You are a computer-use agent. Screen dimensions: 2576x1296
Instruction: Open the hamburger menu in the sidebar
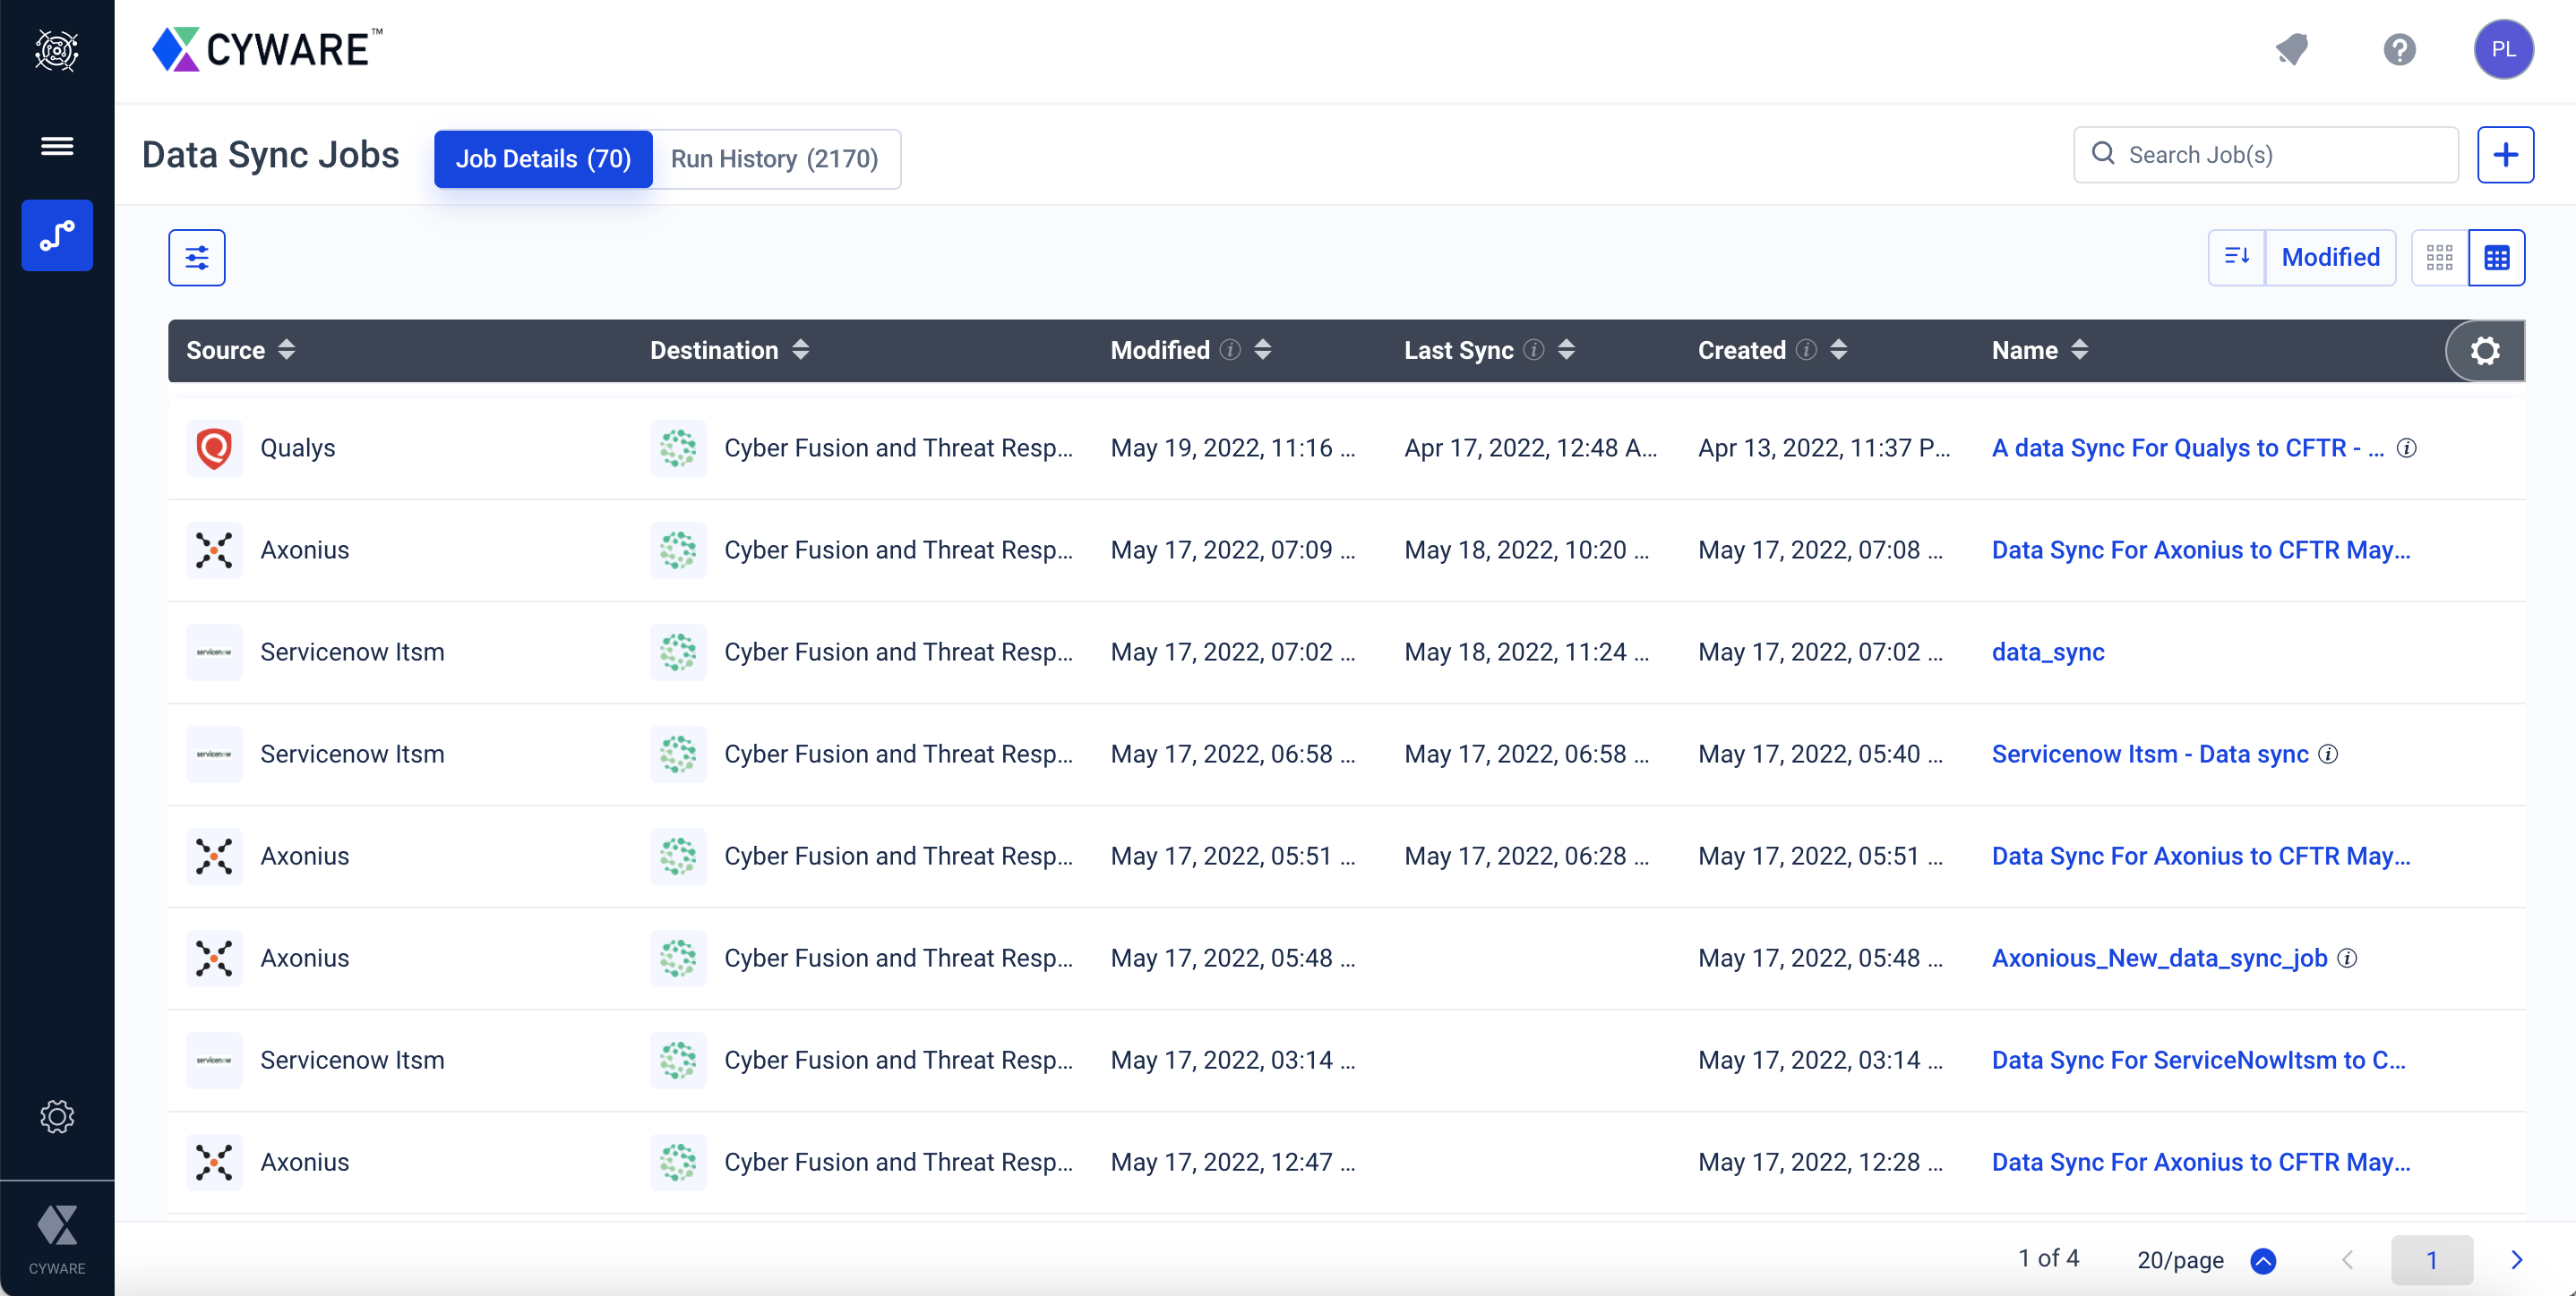click(x=57, y=147)
